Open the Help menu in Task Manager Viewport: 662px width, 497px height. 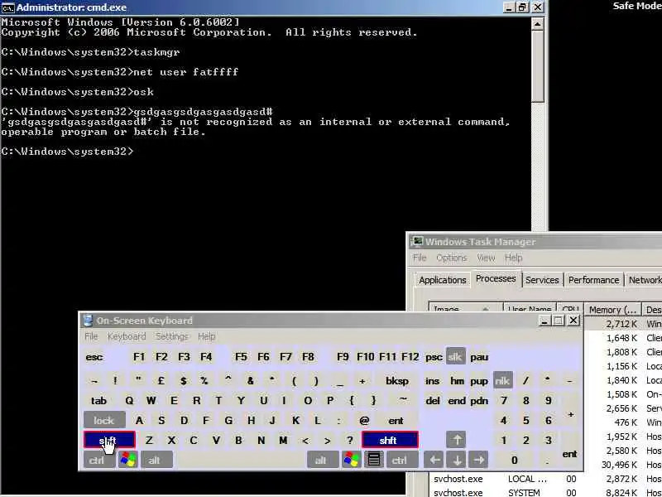point(513,258)
